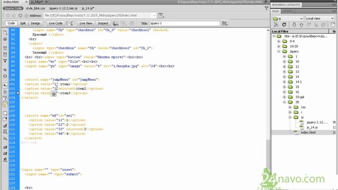The image size is (338, 190).
Task: Expand the css folder
Action: (290, 107)
